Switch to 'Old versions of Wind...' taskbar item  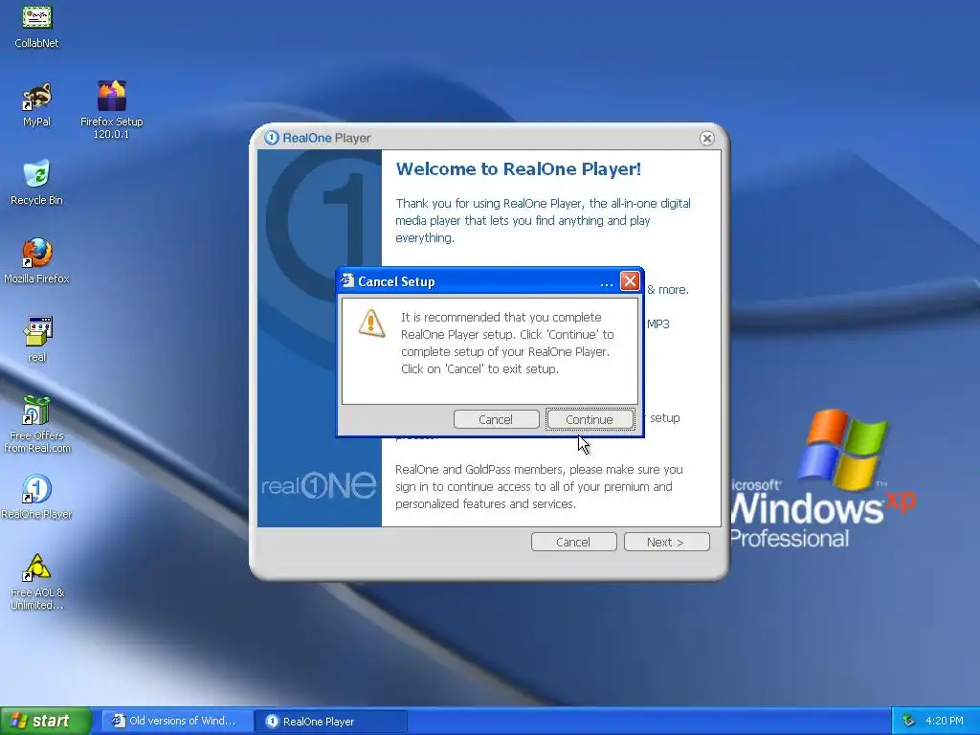(176, 722)
